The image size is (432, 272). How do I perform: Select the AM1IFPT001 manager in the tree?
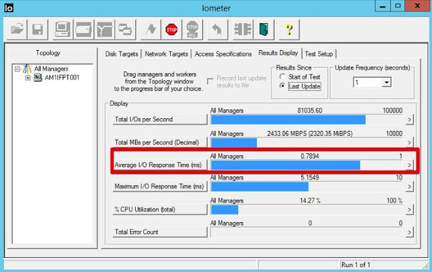(62, 78)
